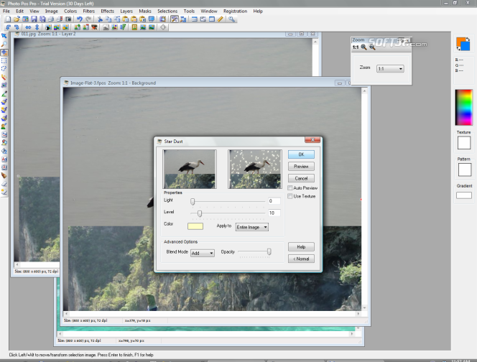
Task: Click the < Normal button
Action: click(x=301, y=259)
